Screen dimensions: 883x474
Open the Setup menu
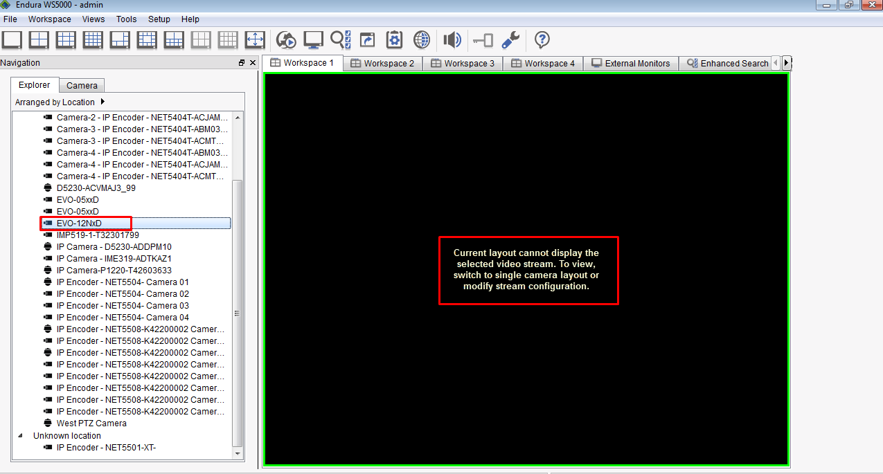(159, 19)
